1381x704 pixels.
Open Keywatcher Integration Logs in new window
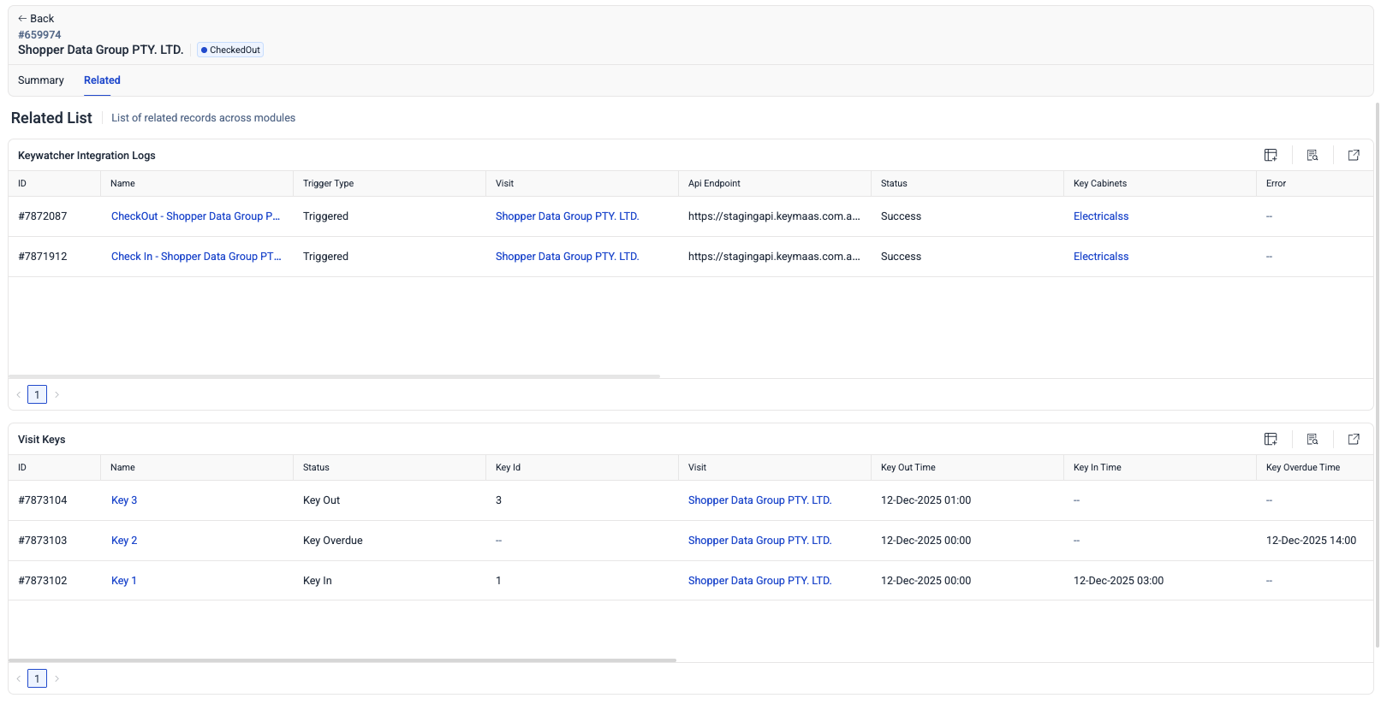coord(1354,155)
